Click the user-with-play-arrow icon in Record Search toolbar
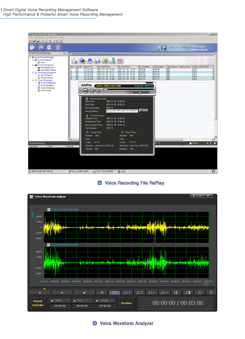 tap(112, 61)
